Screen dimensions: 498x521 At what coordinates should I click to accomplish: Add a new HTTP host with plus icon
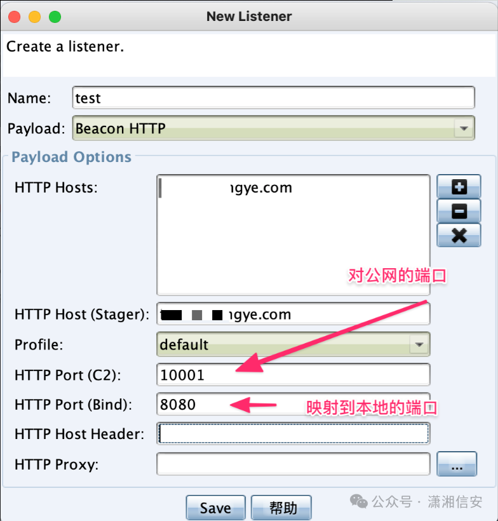(459, 186)
